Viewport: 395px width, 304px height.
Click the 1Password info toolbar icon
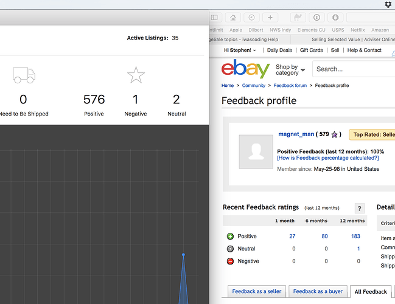(x=316, y=18)
